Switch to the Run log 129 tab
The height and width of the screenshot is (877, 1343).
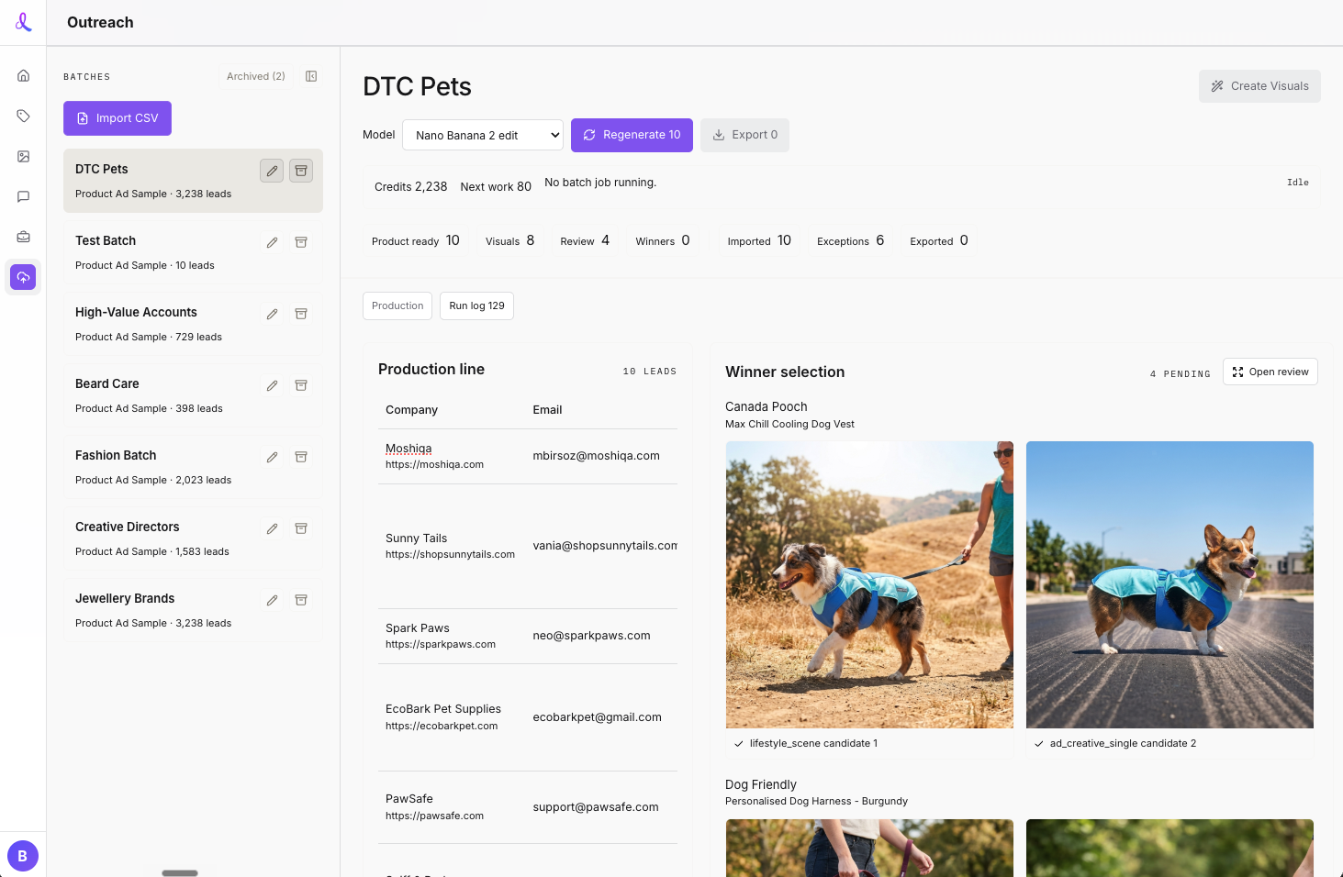point(476,305)
